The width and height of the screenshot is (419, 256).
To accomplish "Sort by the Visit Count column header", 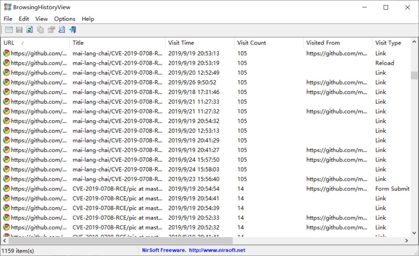I will (x=268, y=43).
